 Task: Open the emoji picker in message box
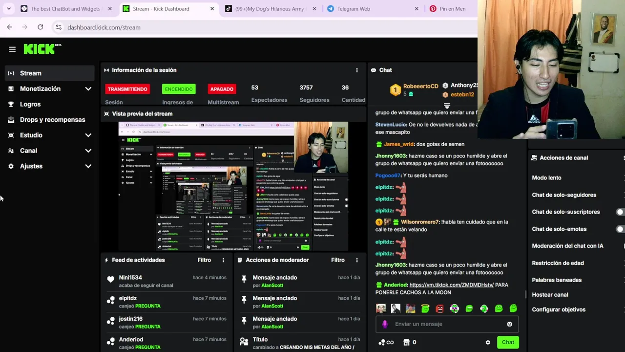(509, 324)
